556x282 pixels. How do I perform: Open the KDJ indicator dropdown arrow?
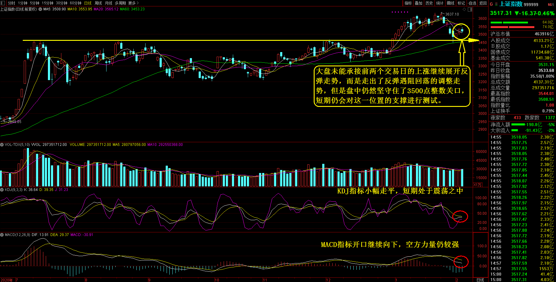click(x=2, y=190)
